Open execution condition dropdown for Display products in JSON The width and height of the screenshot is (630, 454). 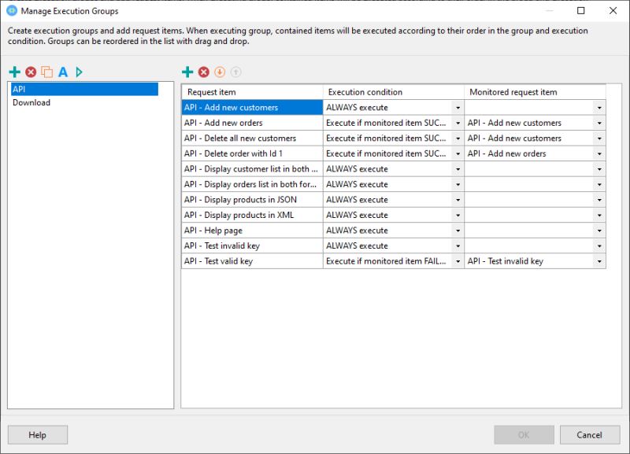(458, 200)
